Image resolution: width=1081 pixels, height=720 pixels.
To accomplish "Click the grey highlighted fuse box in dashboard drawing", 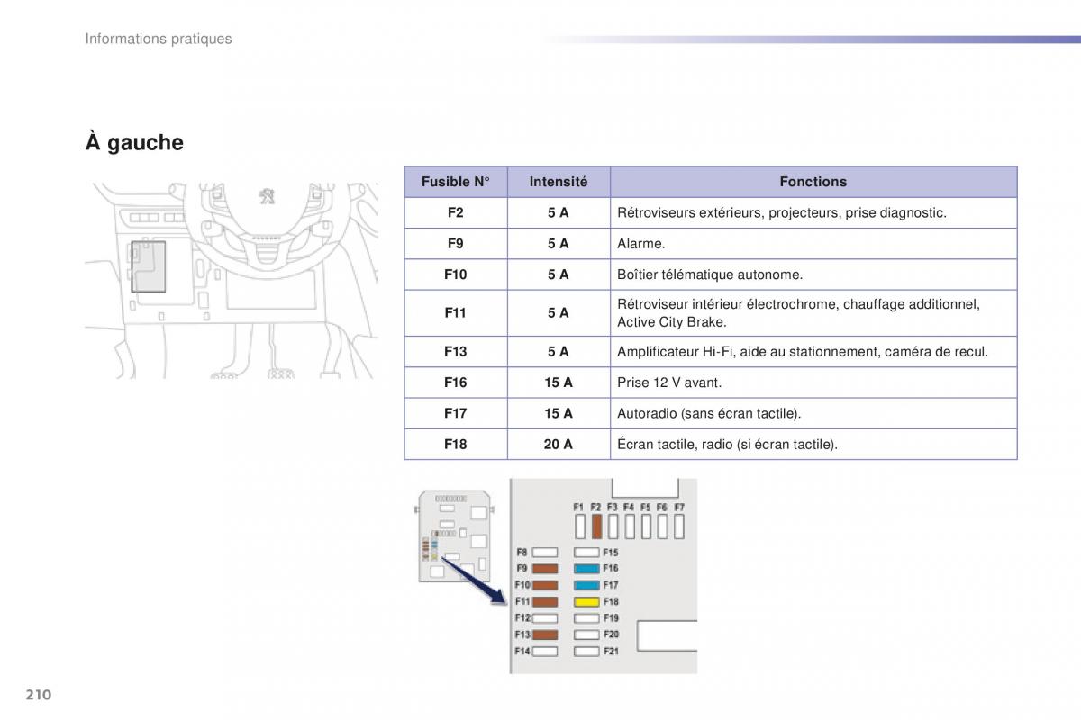I will (x=149, y=266).
